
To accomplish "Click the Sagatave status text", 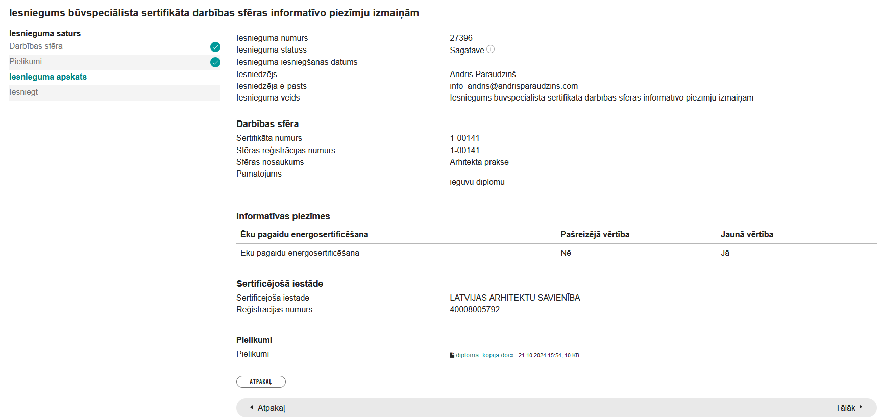I will (x=467, y=50).
